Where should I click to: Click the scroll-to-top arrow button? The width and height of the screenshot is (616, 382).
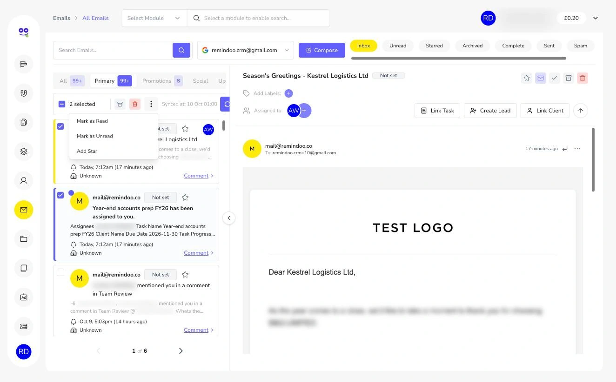(x=581, y=111)
